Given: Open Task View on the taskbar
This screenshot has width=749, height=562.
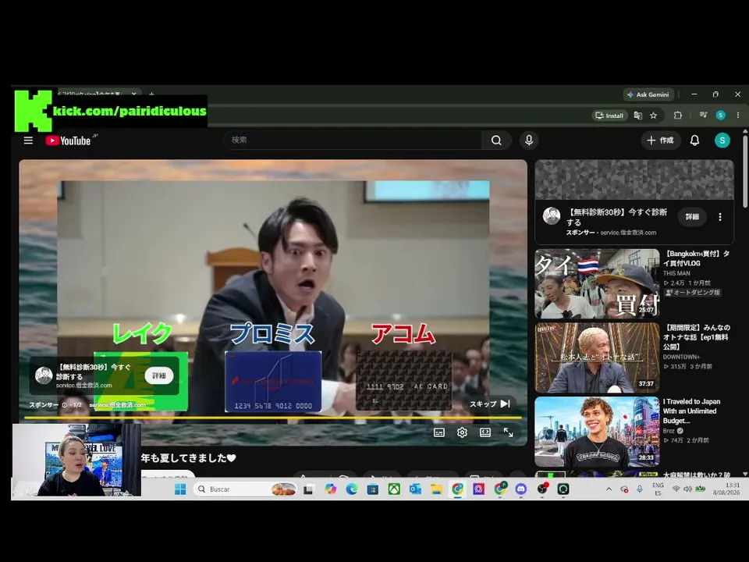Looking at the screenshot, I should coord(309,489).
